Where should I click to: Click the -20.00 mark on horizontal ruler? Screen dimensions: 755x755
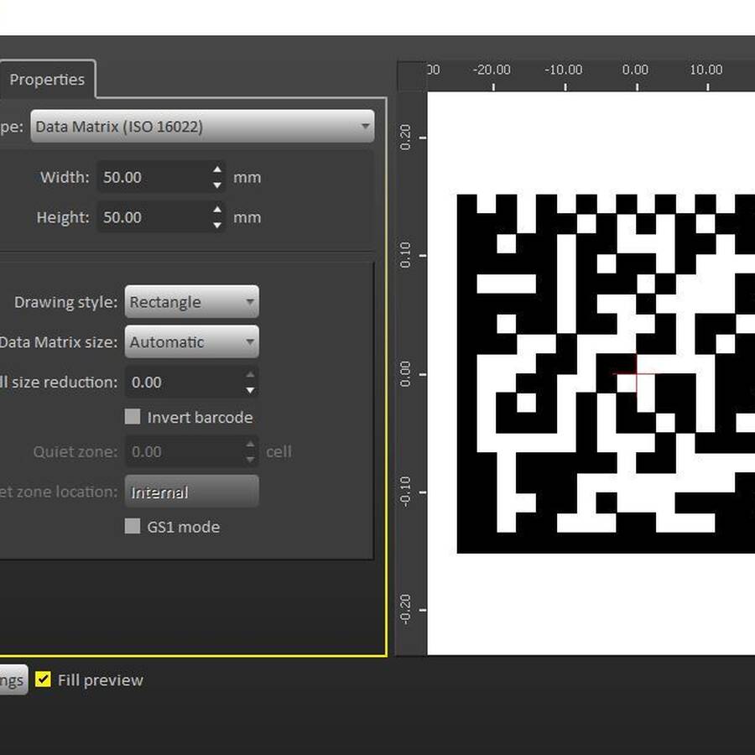492,70
